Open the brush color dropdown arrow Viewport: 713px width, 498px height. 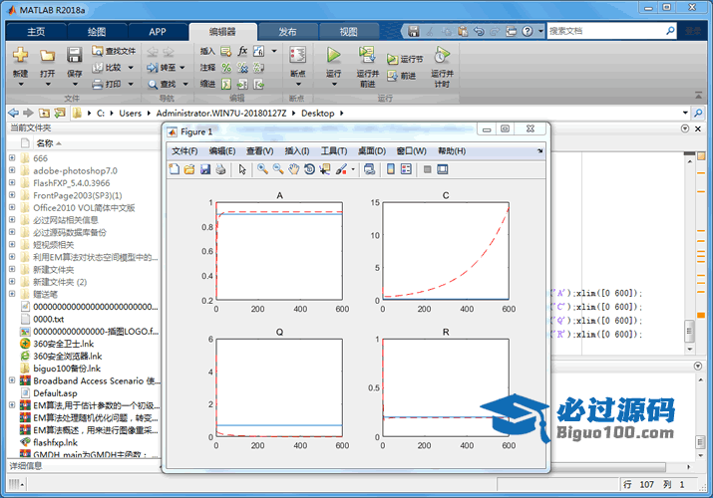353,169
